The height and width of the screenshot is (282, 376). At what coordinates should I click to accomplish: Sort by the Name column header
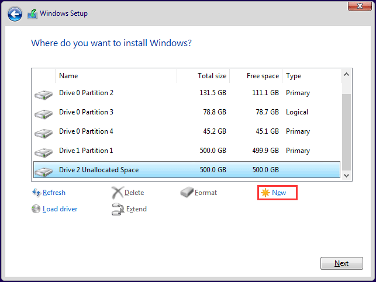point(116,76)
